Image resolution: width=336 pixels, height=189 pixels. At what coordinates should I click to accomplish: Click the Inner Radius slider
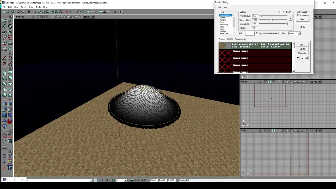(273, 16)
